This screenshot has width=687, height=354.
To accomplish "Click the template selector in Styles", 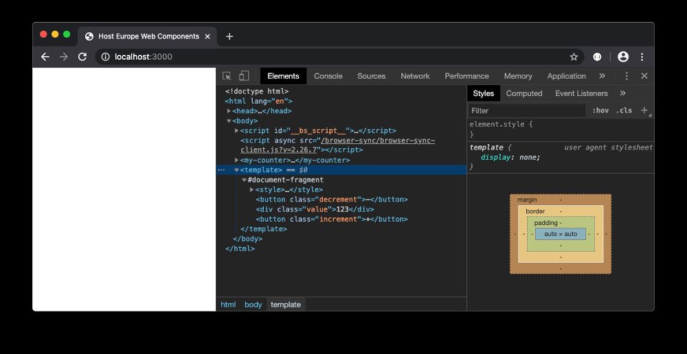I will pos(486,147).
